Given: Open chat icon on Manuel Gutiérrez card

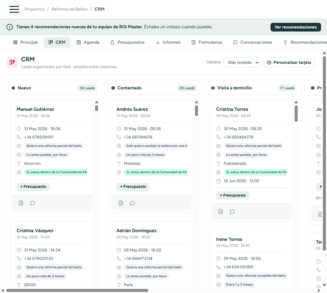Looking at the screenshot, I should point(33,203).
